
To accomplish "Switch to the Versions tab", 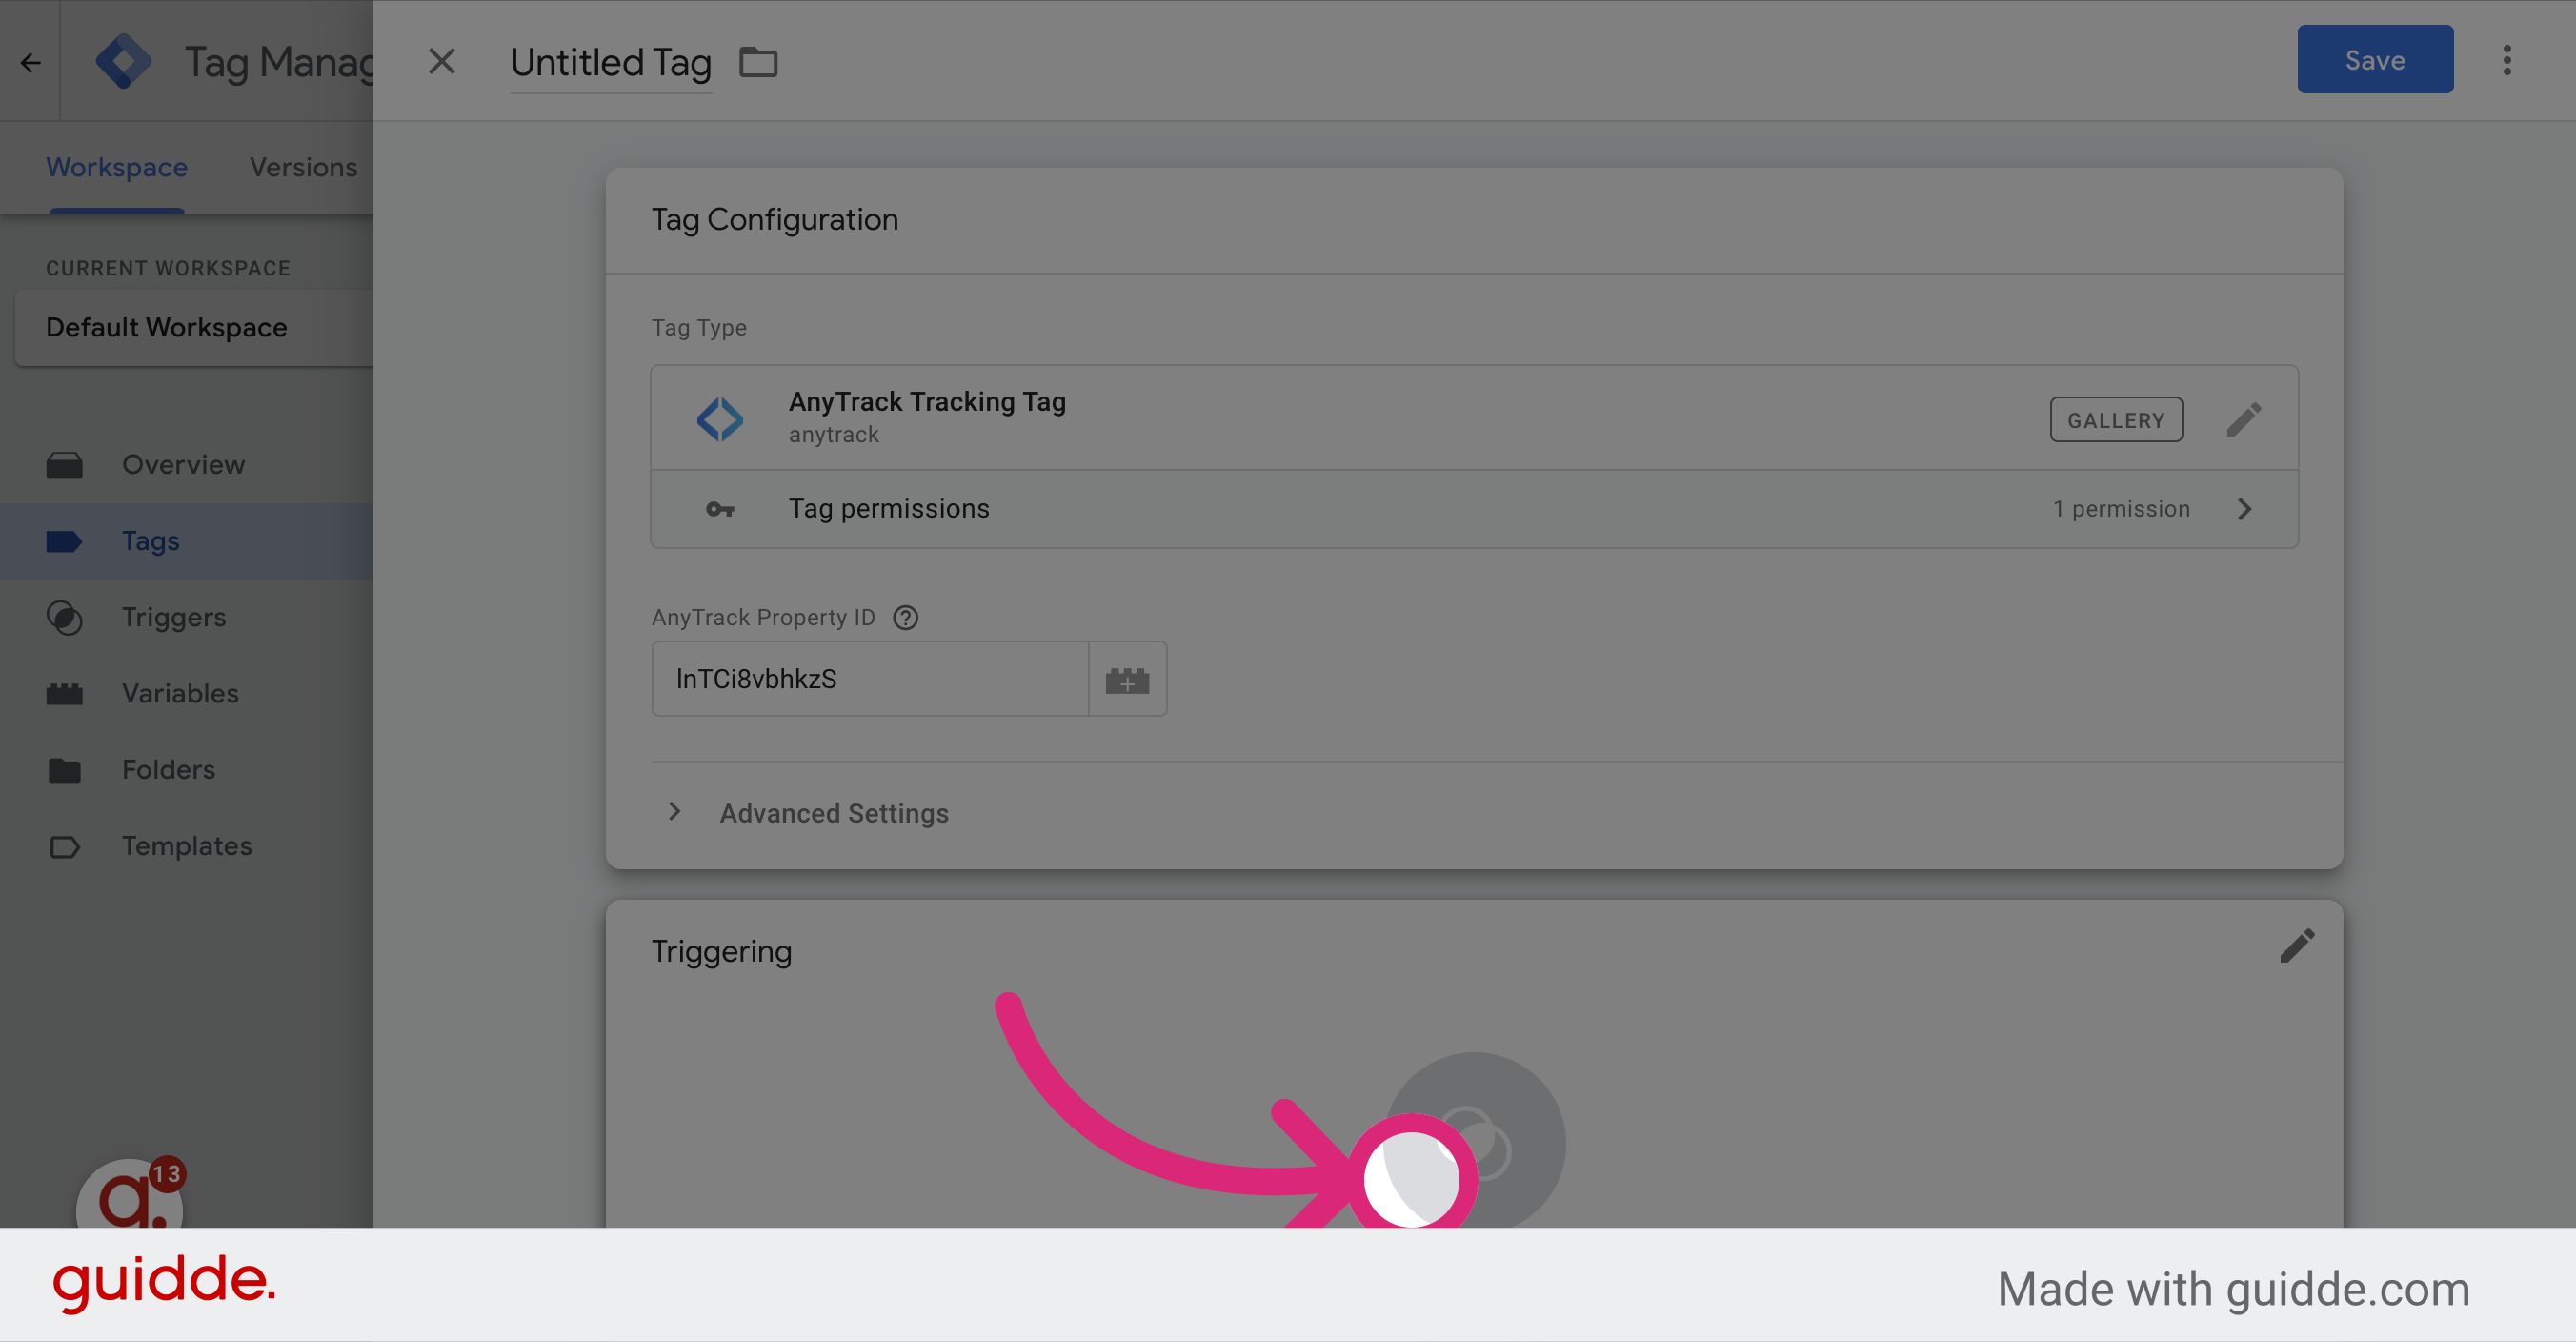I will tap(303, 167).
